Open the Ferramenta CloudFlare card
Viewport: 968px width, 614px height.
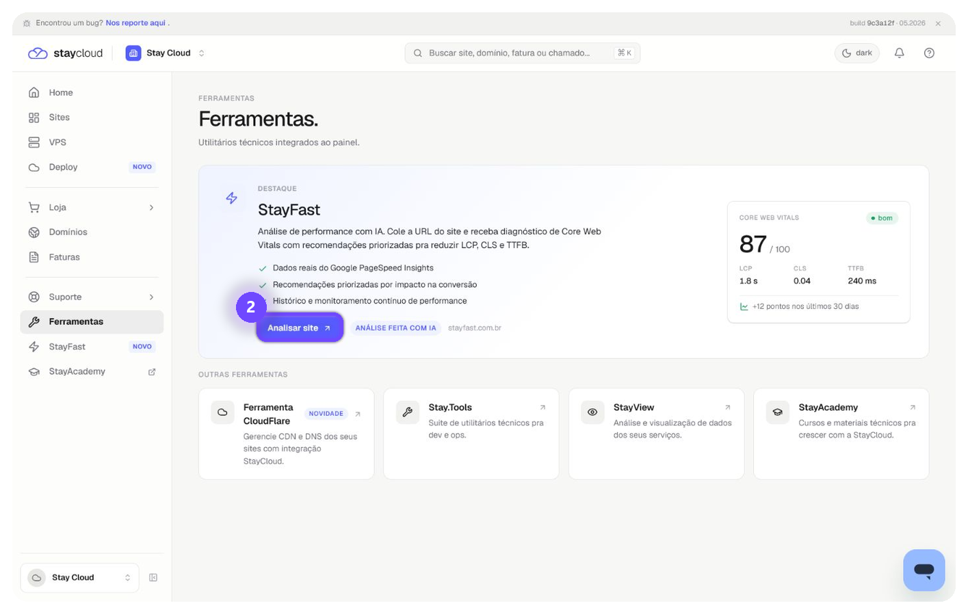tap(286, 434)
